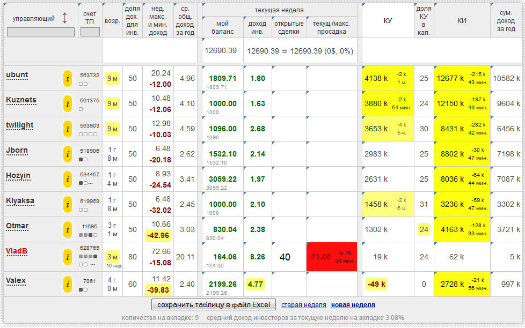Click Otmar КУ share 24

click(x=424, y=230)
